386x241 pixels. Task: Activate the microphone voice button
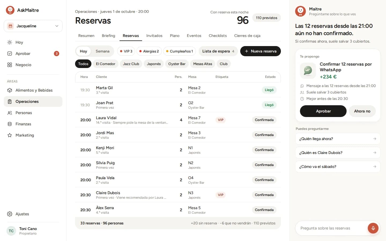coord(373,228)
